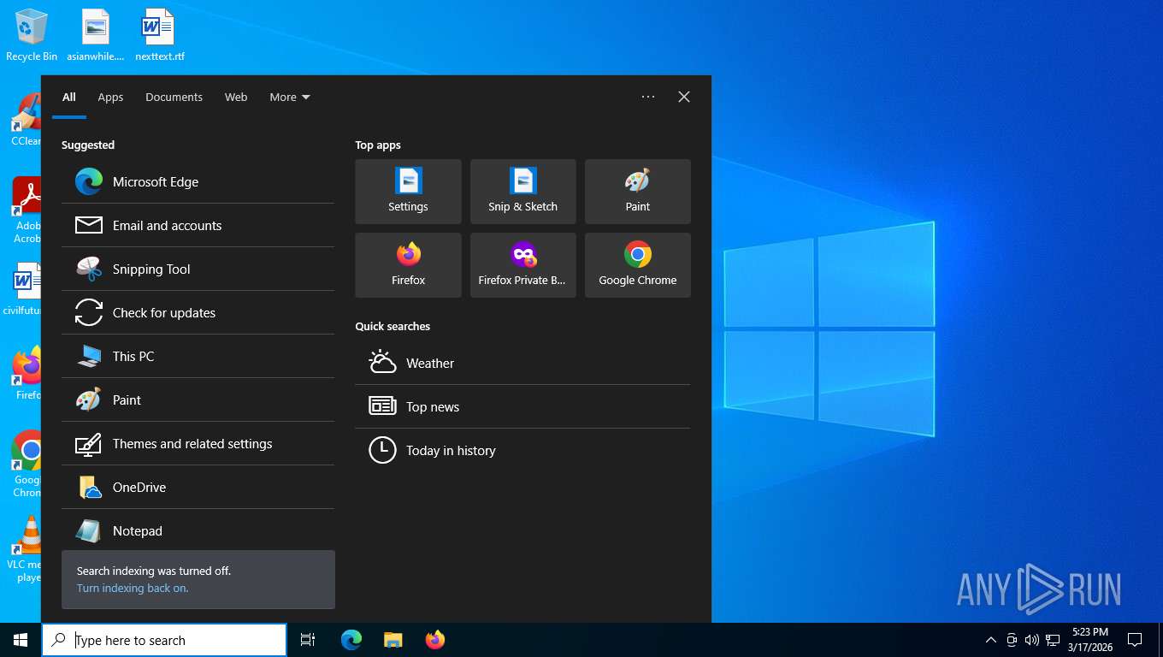Open Email and accounts suggestion
The image size is (1163, 657).
click(198, 225)
